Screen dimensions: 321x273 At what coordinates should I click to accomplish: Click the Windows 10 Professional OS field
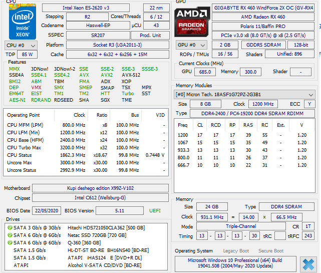point(235,263)
